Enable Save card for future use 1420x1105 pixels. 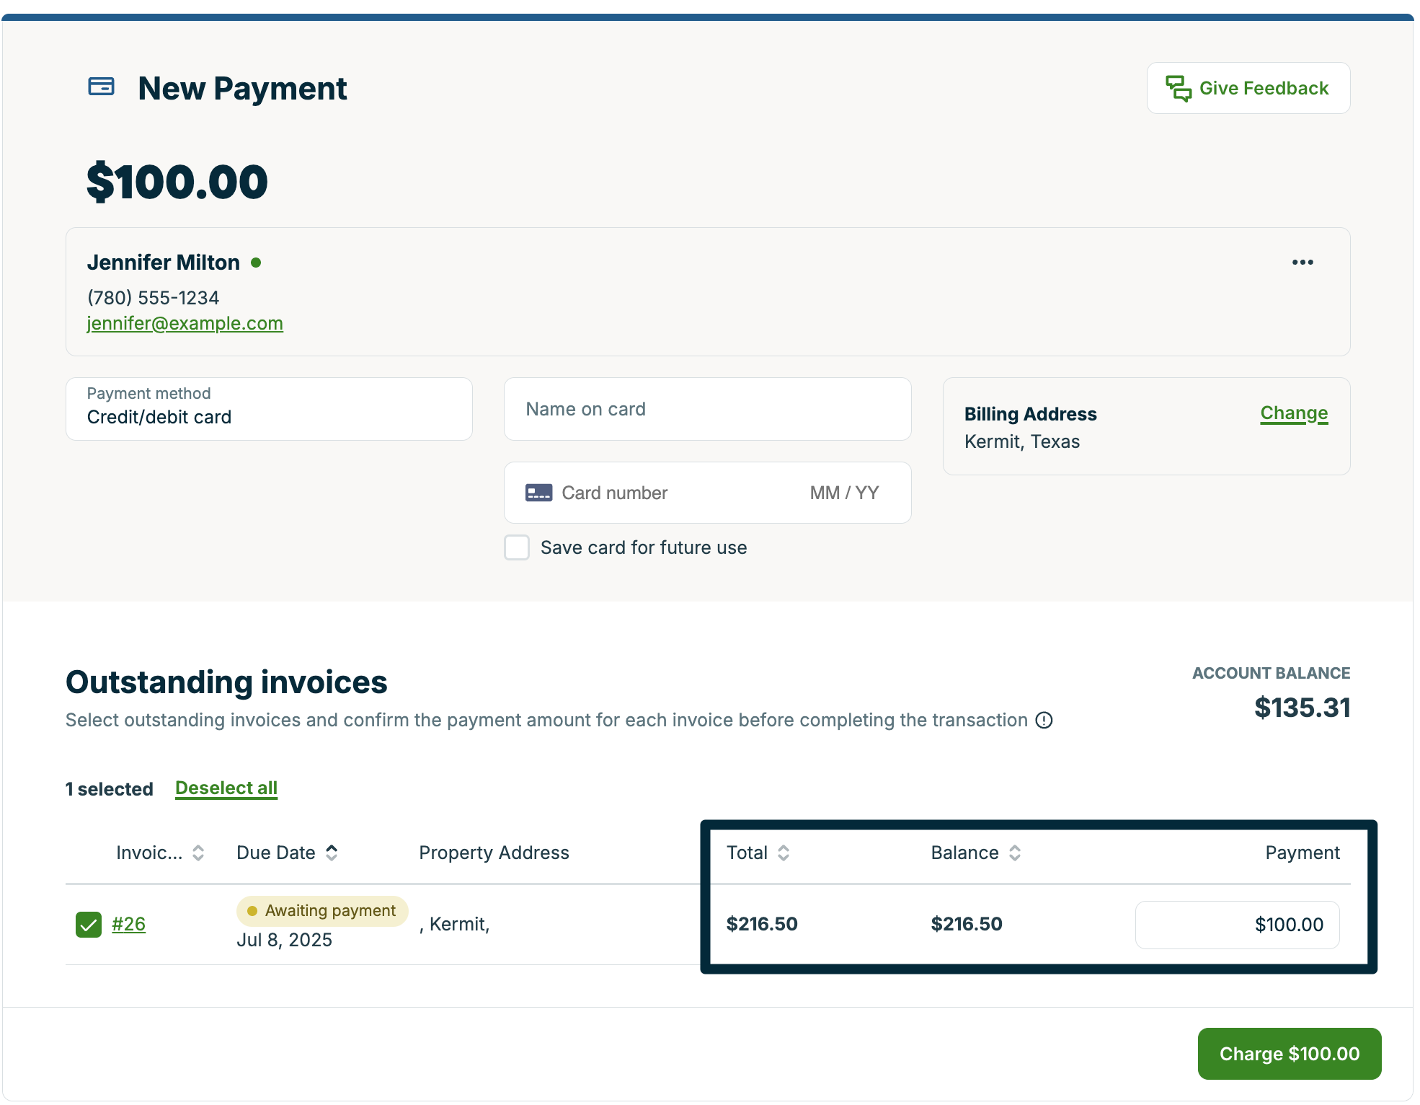tap(516, 547)
